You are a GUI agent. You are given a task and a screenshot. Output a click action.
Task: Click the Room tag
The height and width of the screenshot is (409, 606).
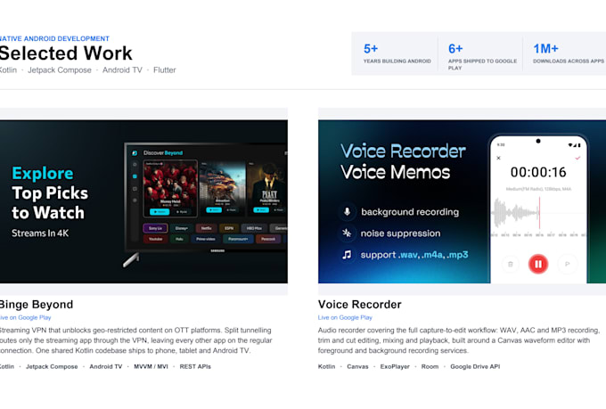pos(430,366)
